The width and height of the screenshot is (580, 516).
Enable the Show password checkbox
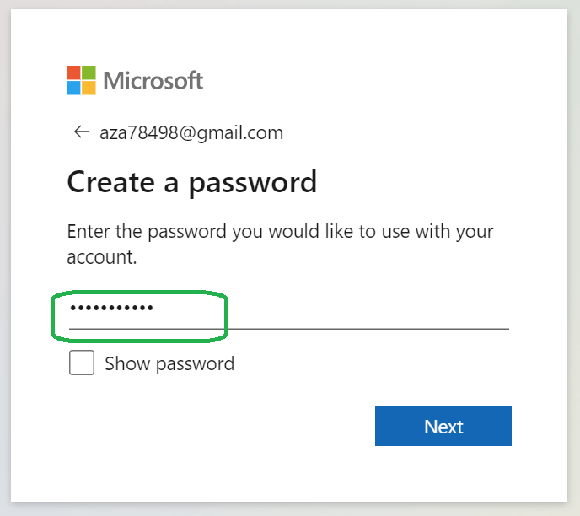click(x=82, y=363)
